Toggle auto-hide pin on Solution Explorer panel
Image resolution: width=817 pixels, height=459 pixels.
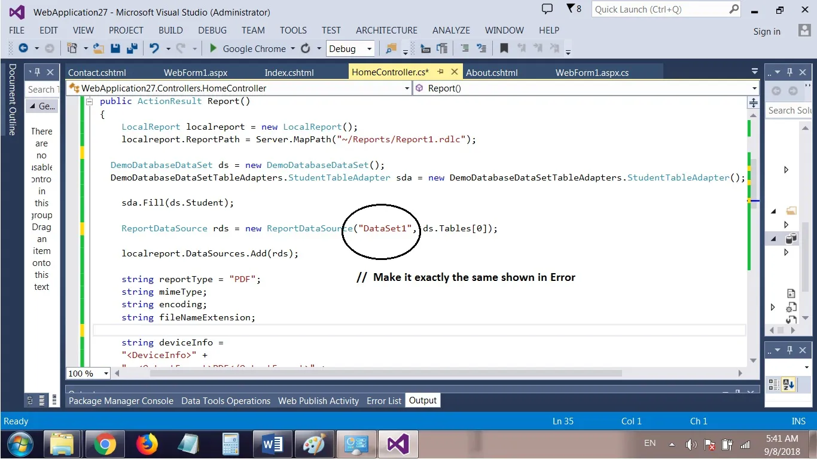[790, 72]
